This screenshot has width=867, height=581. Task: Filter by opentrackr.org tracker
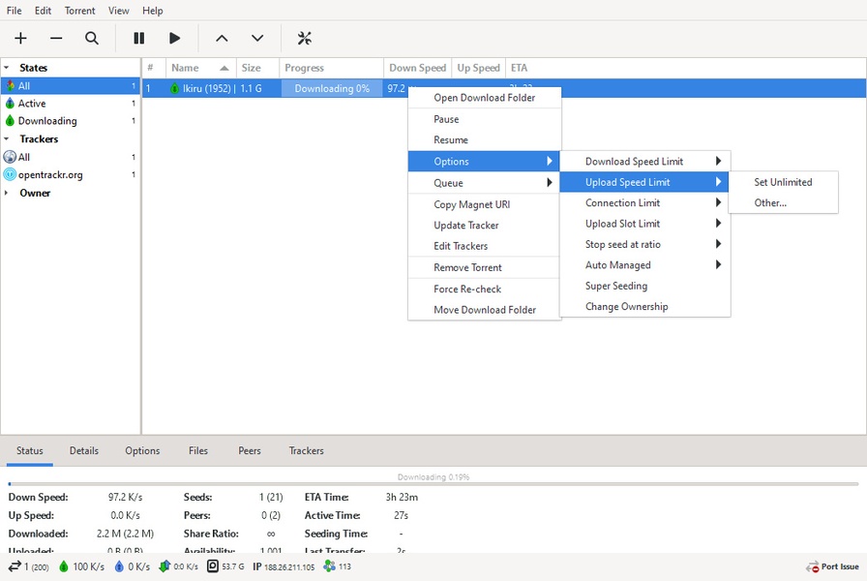point(71,175)
